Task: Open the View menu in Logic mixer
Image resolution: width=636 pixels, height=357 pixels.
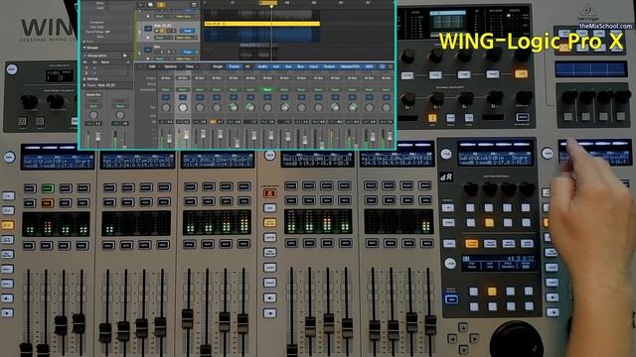Action: pyautogui.click(x=190, y=66)
